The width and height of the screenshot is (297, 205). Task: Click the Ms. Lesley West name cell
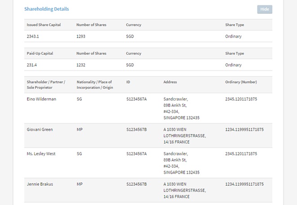point(41,154)
